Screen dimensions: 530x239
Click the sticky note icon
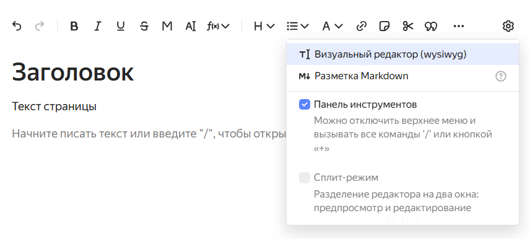pyautogui.click(x=384, y=26)
